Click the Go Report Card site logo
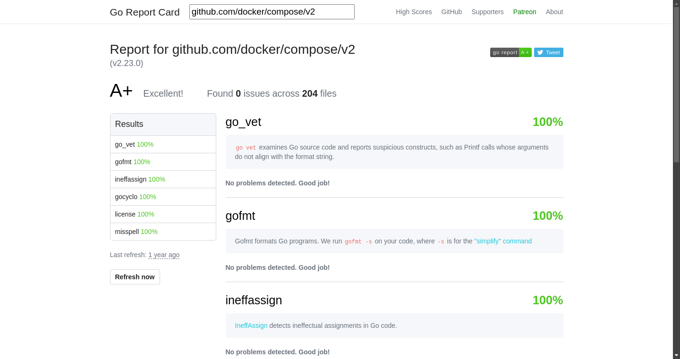This screenshot has width=680, height=359. (x=144, y=12)
